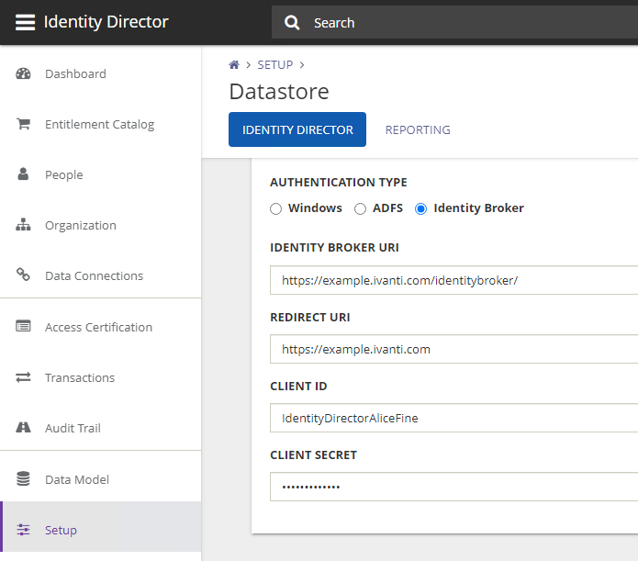Image resolution: width=638 pixels, height=561 pixels.
Task: Open Access Certification in sidebar
Action: click(x=98, y=327)
